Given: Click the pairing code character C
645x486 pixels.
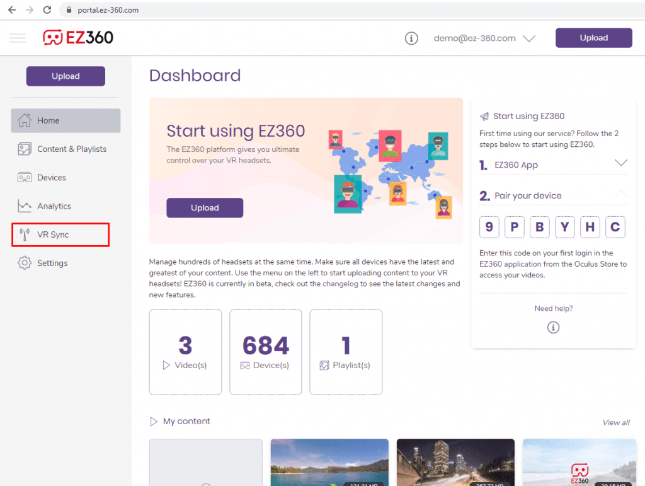Looking at the screenshot, I should (615, 227).
